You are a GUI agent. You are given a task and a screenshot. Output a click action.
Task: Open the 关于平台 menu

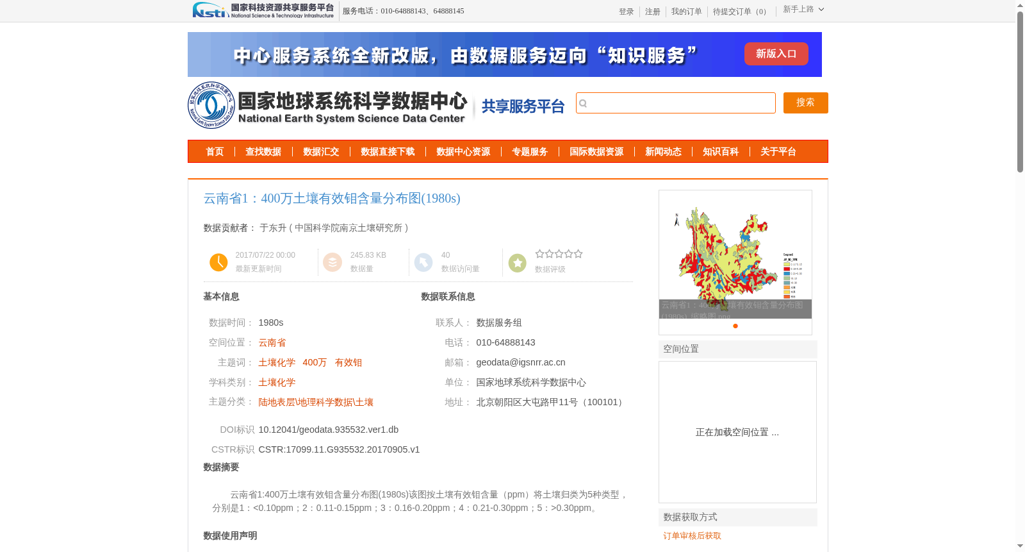pos(778,151)
